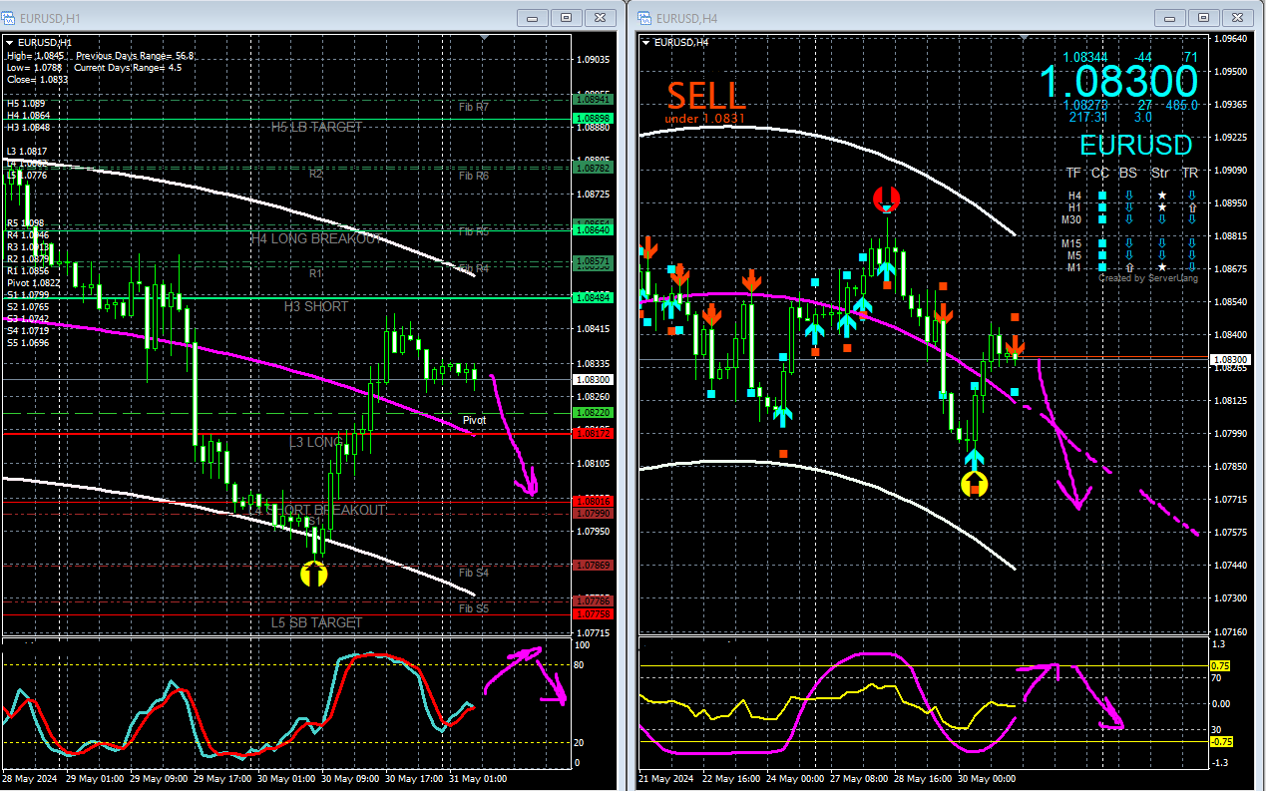The height and width of the screenshot is (791, 1266).
Task: Click the '28 May 2024' date on H1 time axis
Action: [28, 778]
